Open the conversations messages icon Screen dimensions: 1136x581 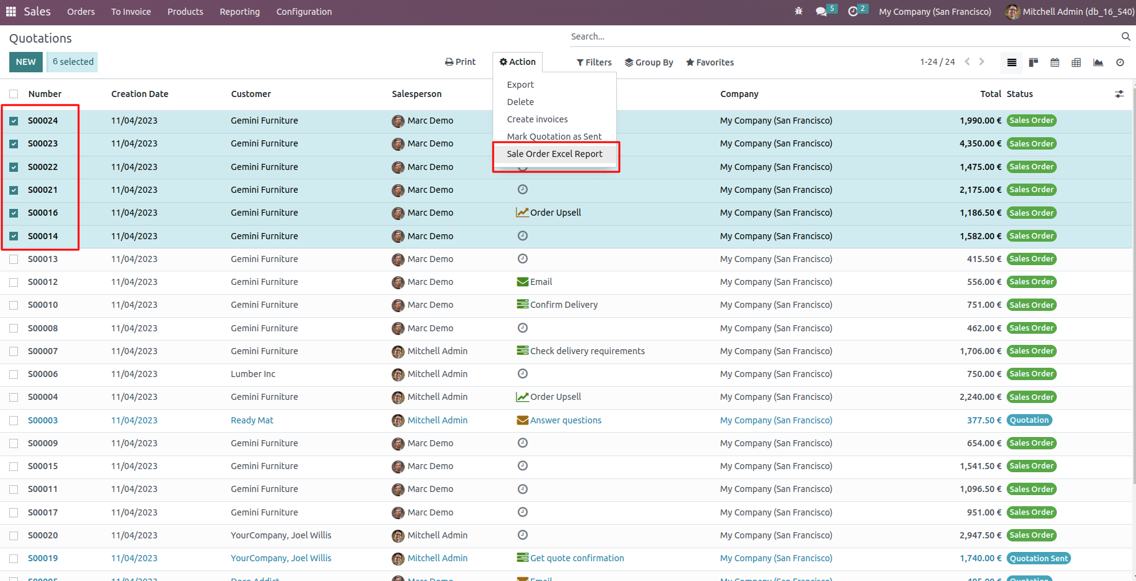(821, 12)
